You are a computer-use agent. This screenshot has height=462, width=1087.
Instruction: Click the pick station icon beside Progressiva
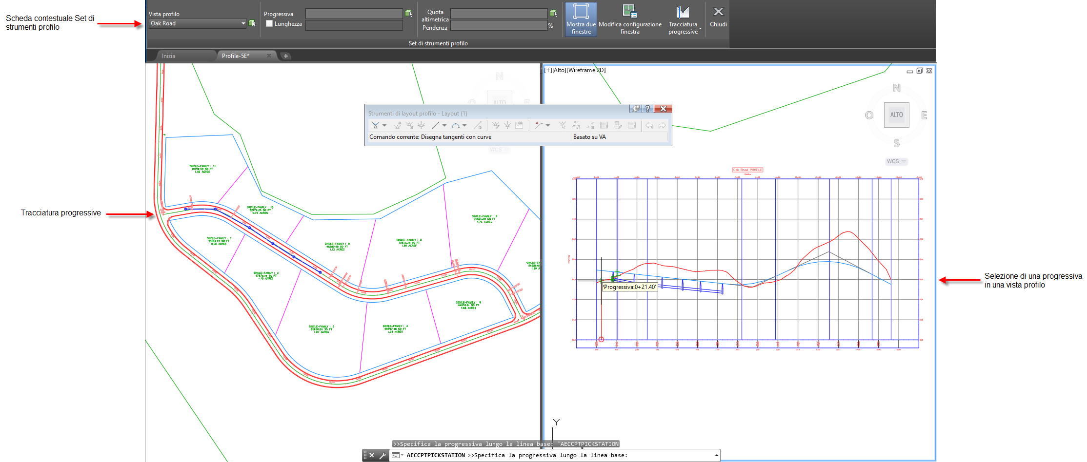[x=408, y=14]
